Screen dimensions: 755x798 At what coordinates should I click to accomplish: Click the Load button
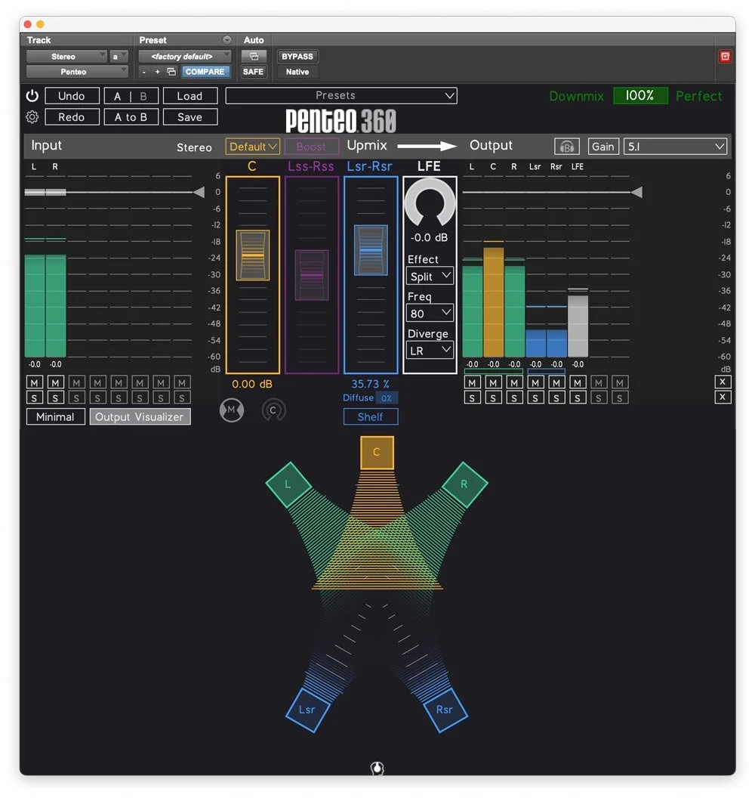[190, 96]
